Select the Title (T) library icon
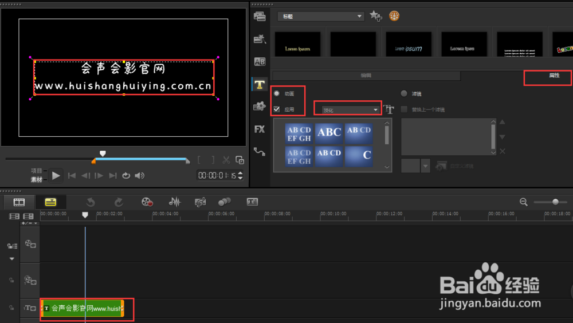Viewport: 573px width, 323px height. point(260,84)
